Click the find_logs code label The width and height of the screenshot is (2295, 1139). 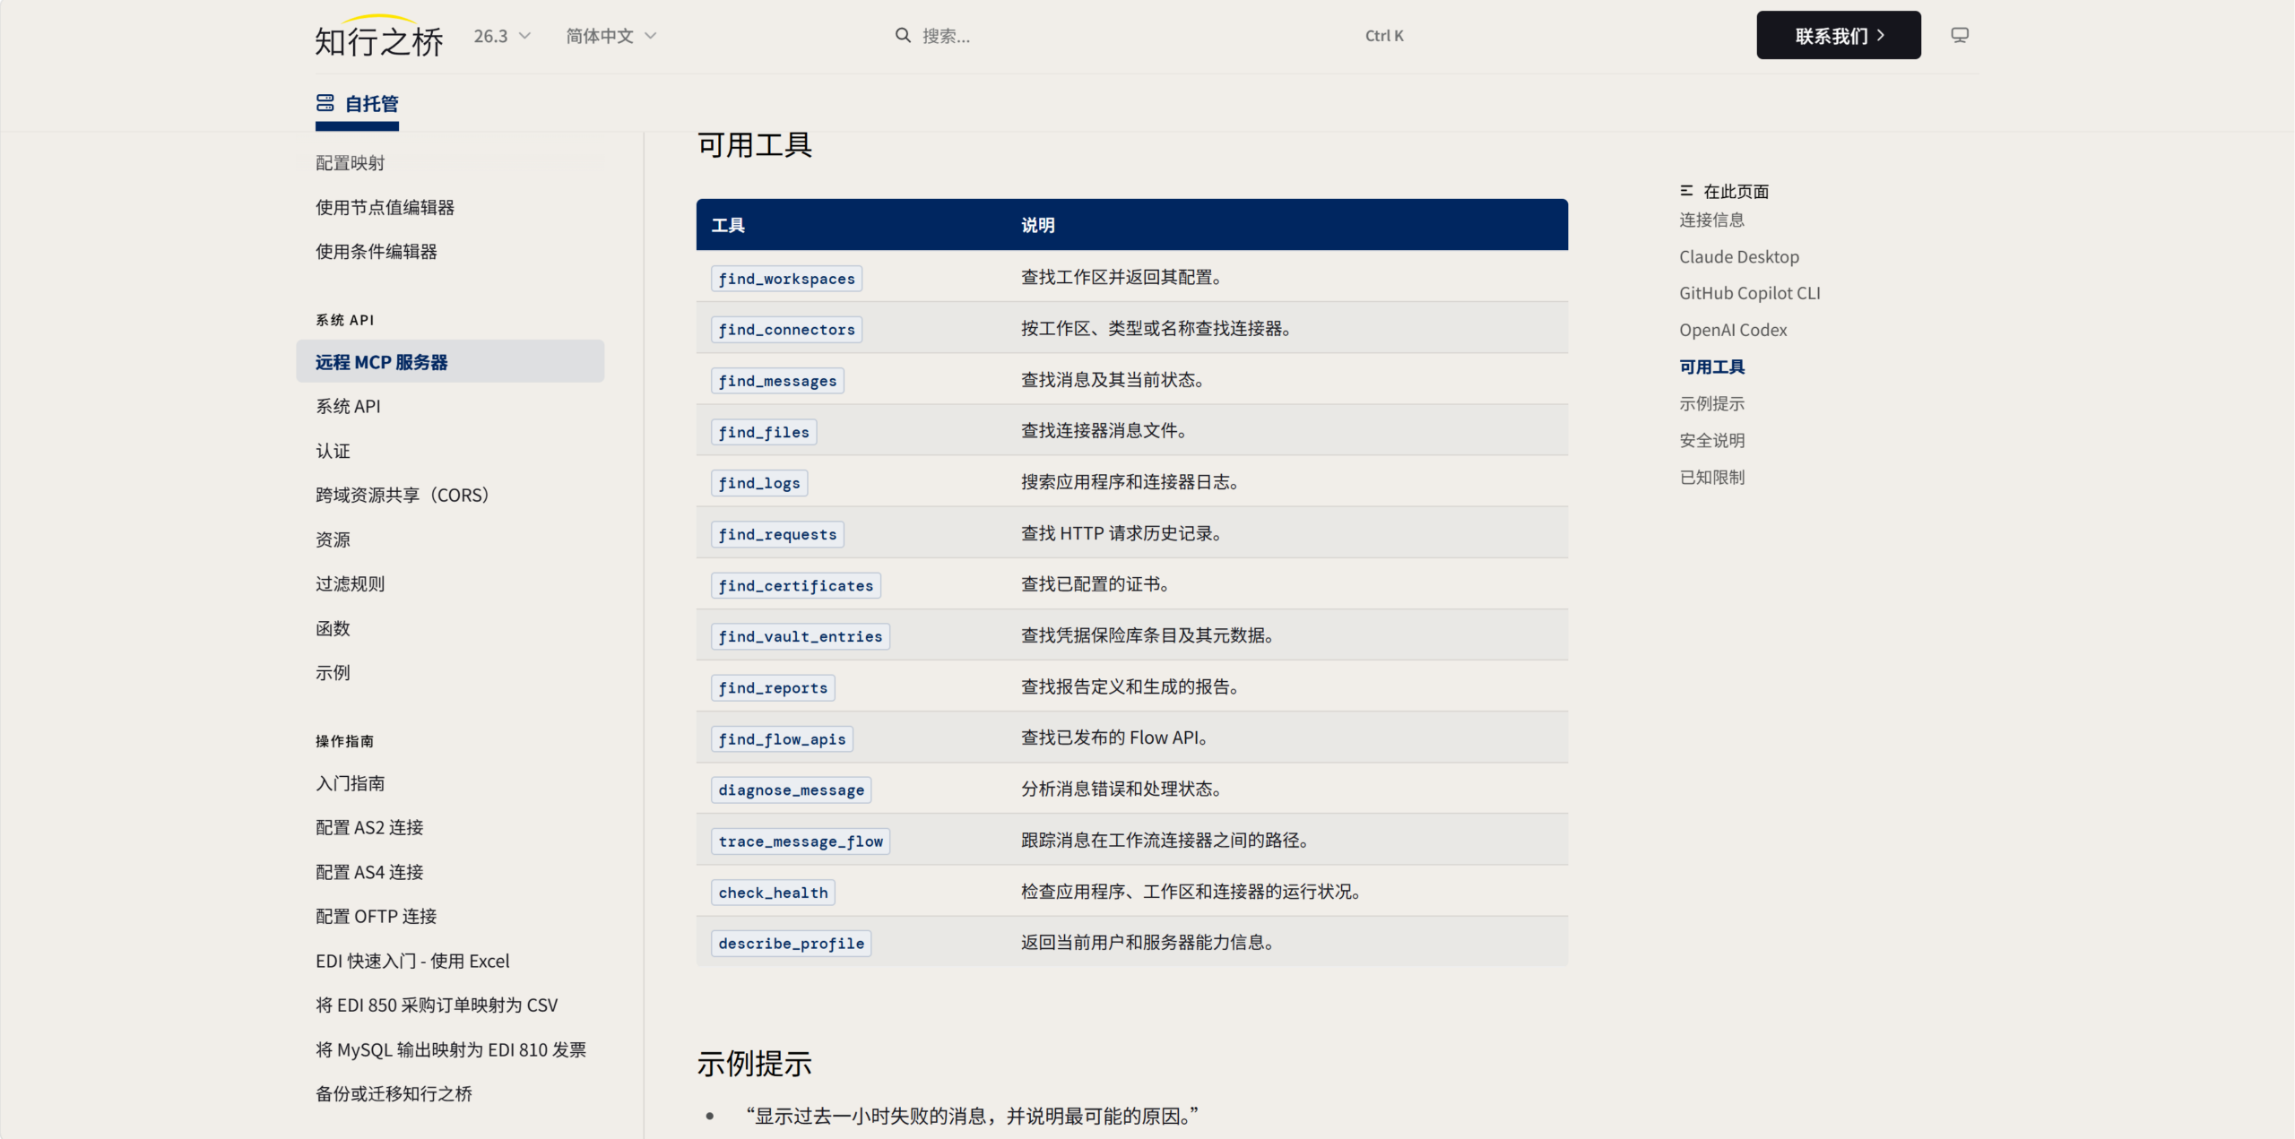[759, 483]
